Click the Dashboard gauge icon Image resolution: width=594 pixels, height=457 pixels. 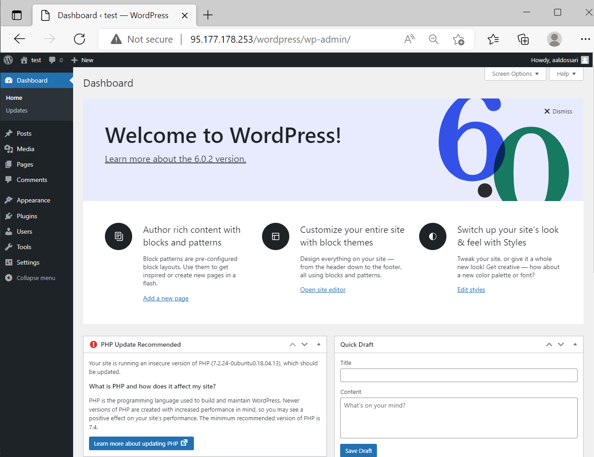tap(9, 80)
